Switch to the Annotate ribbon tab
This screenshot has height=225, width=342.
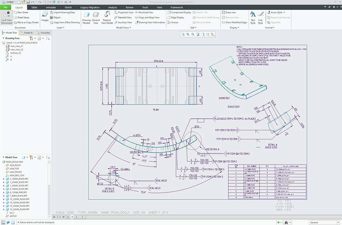(x=50, y=7)
